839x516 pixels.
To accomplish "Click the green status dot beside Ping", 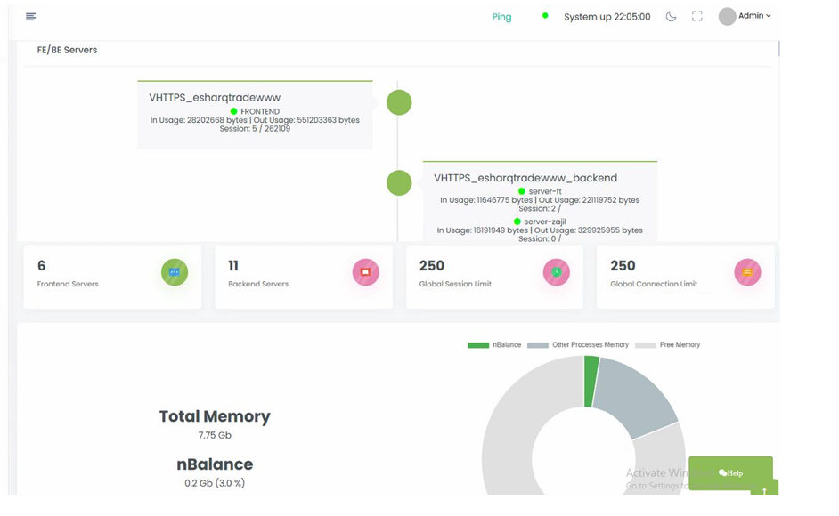I will (545, 15).
